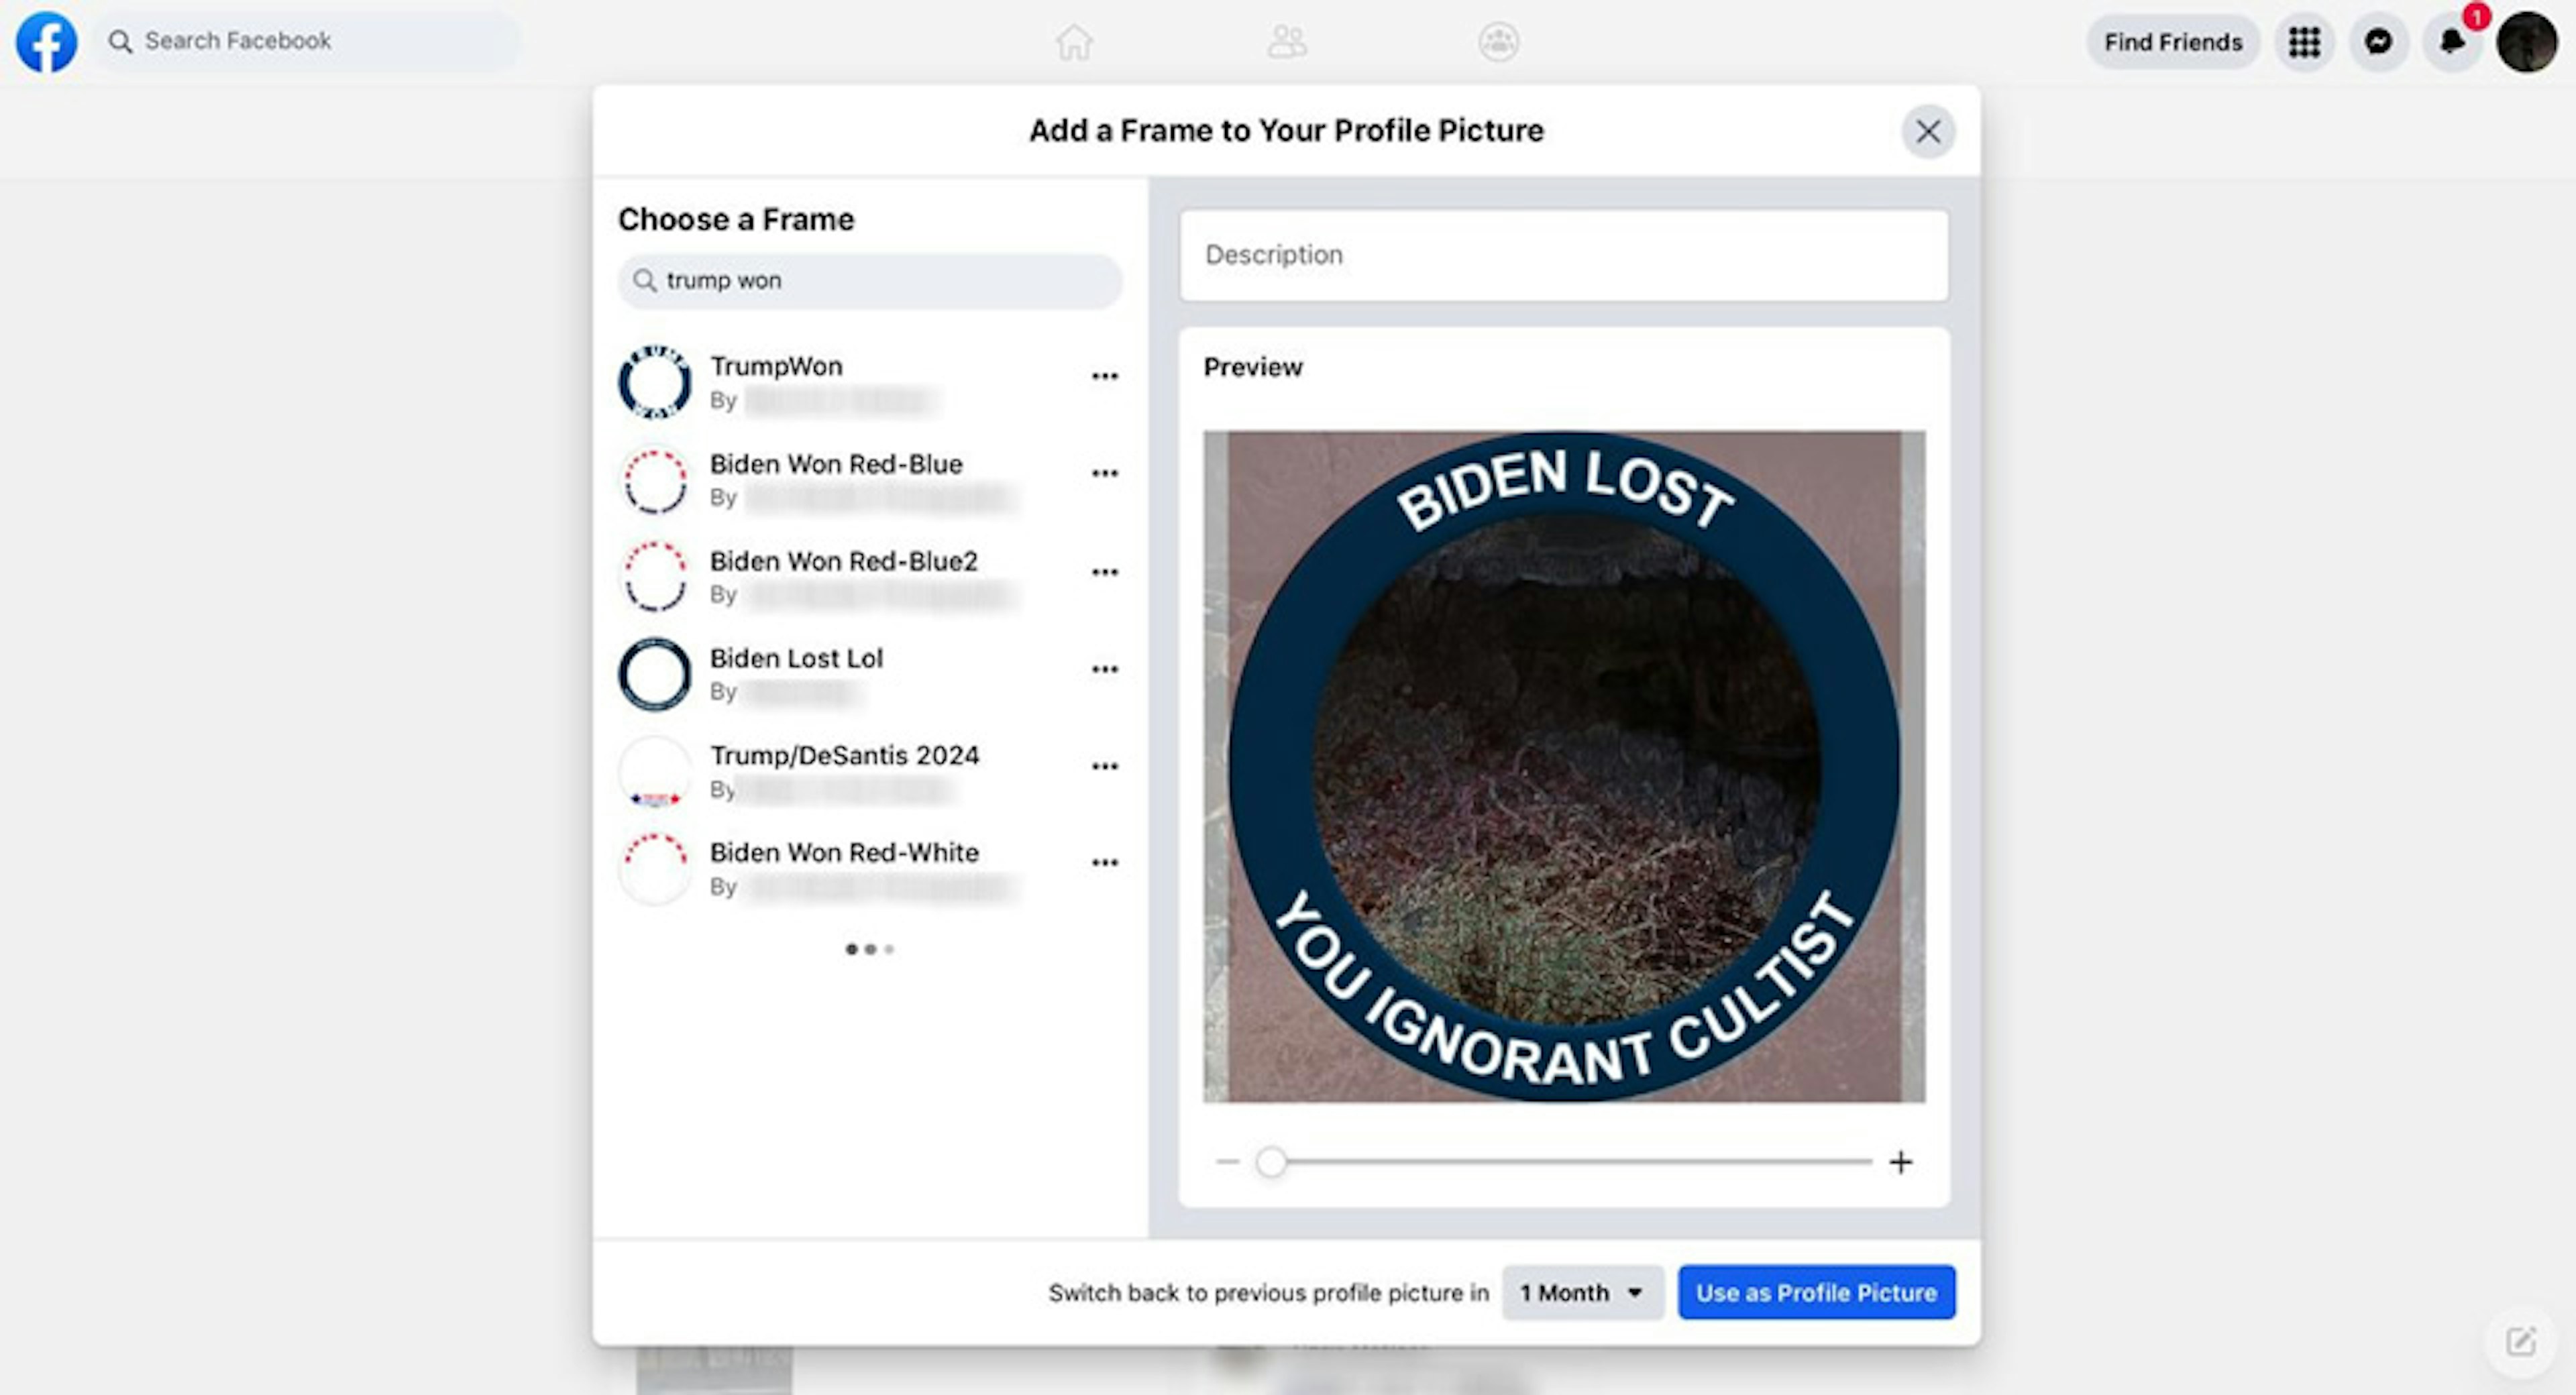Open the account profile avatar menu

[x=2527, y=42]
